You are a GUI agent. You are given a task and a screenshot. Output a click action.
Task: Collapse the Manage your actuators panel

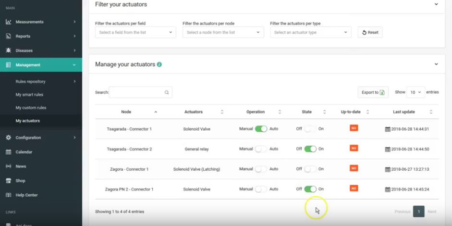click(436, 64)
